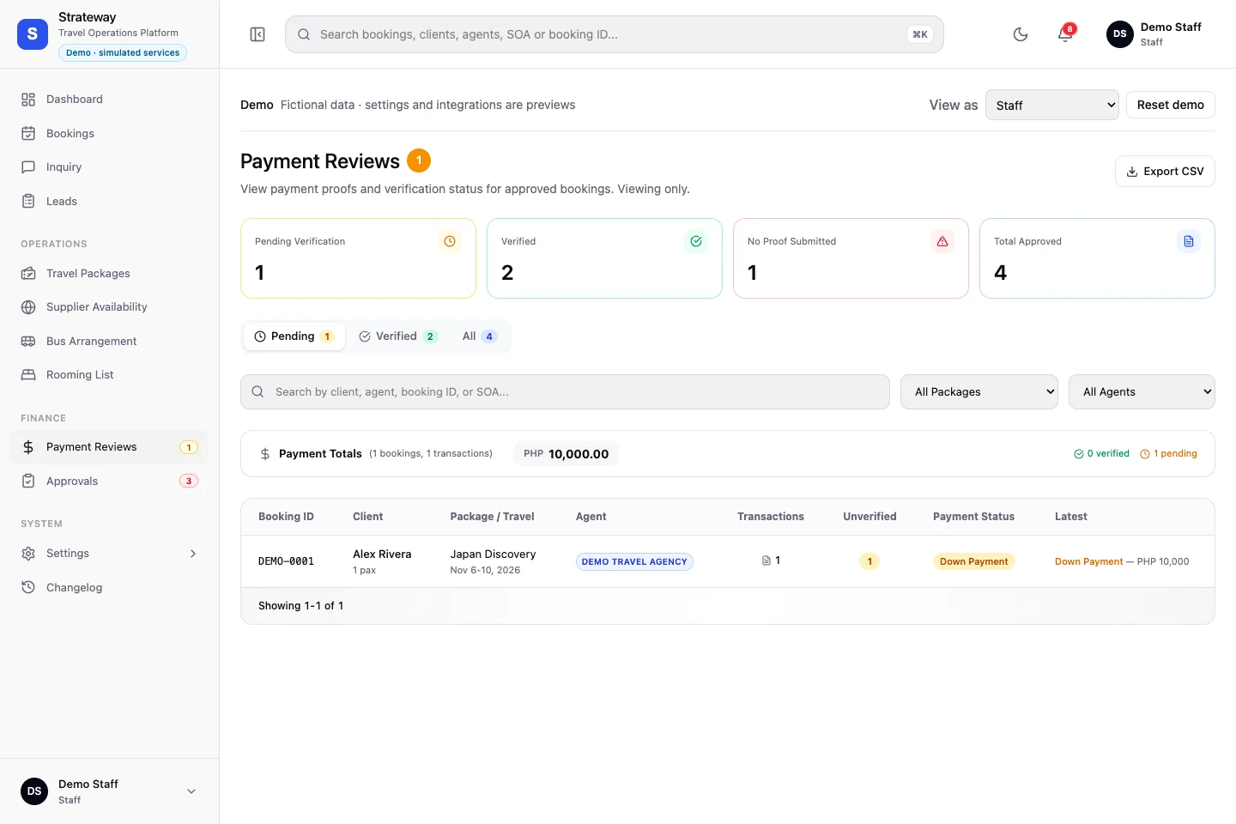The width and height of the screenshot is (1236, 824).
Task: Click the No Proof Submitted warning icon
Action: (942, 241)
